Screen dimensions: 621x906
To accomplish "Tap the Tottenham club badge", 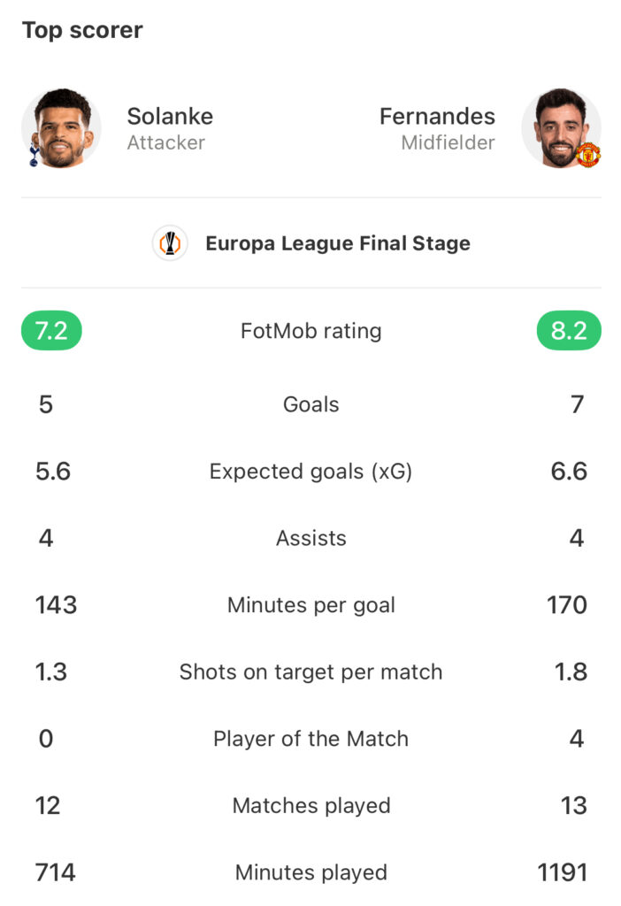I will 34,155.
